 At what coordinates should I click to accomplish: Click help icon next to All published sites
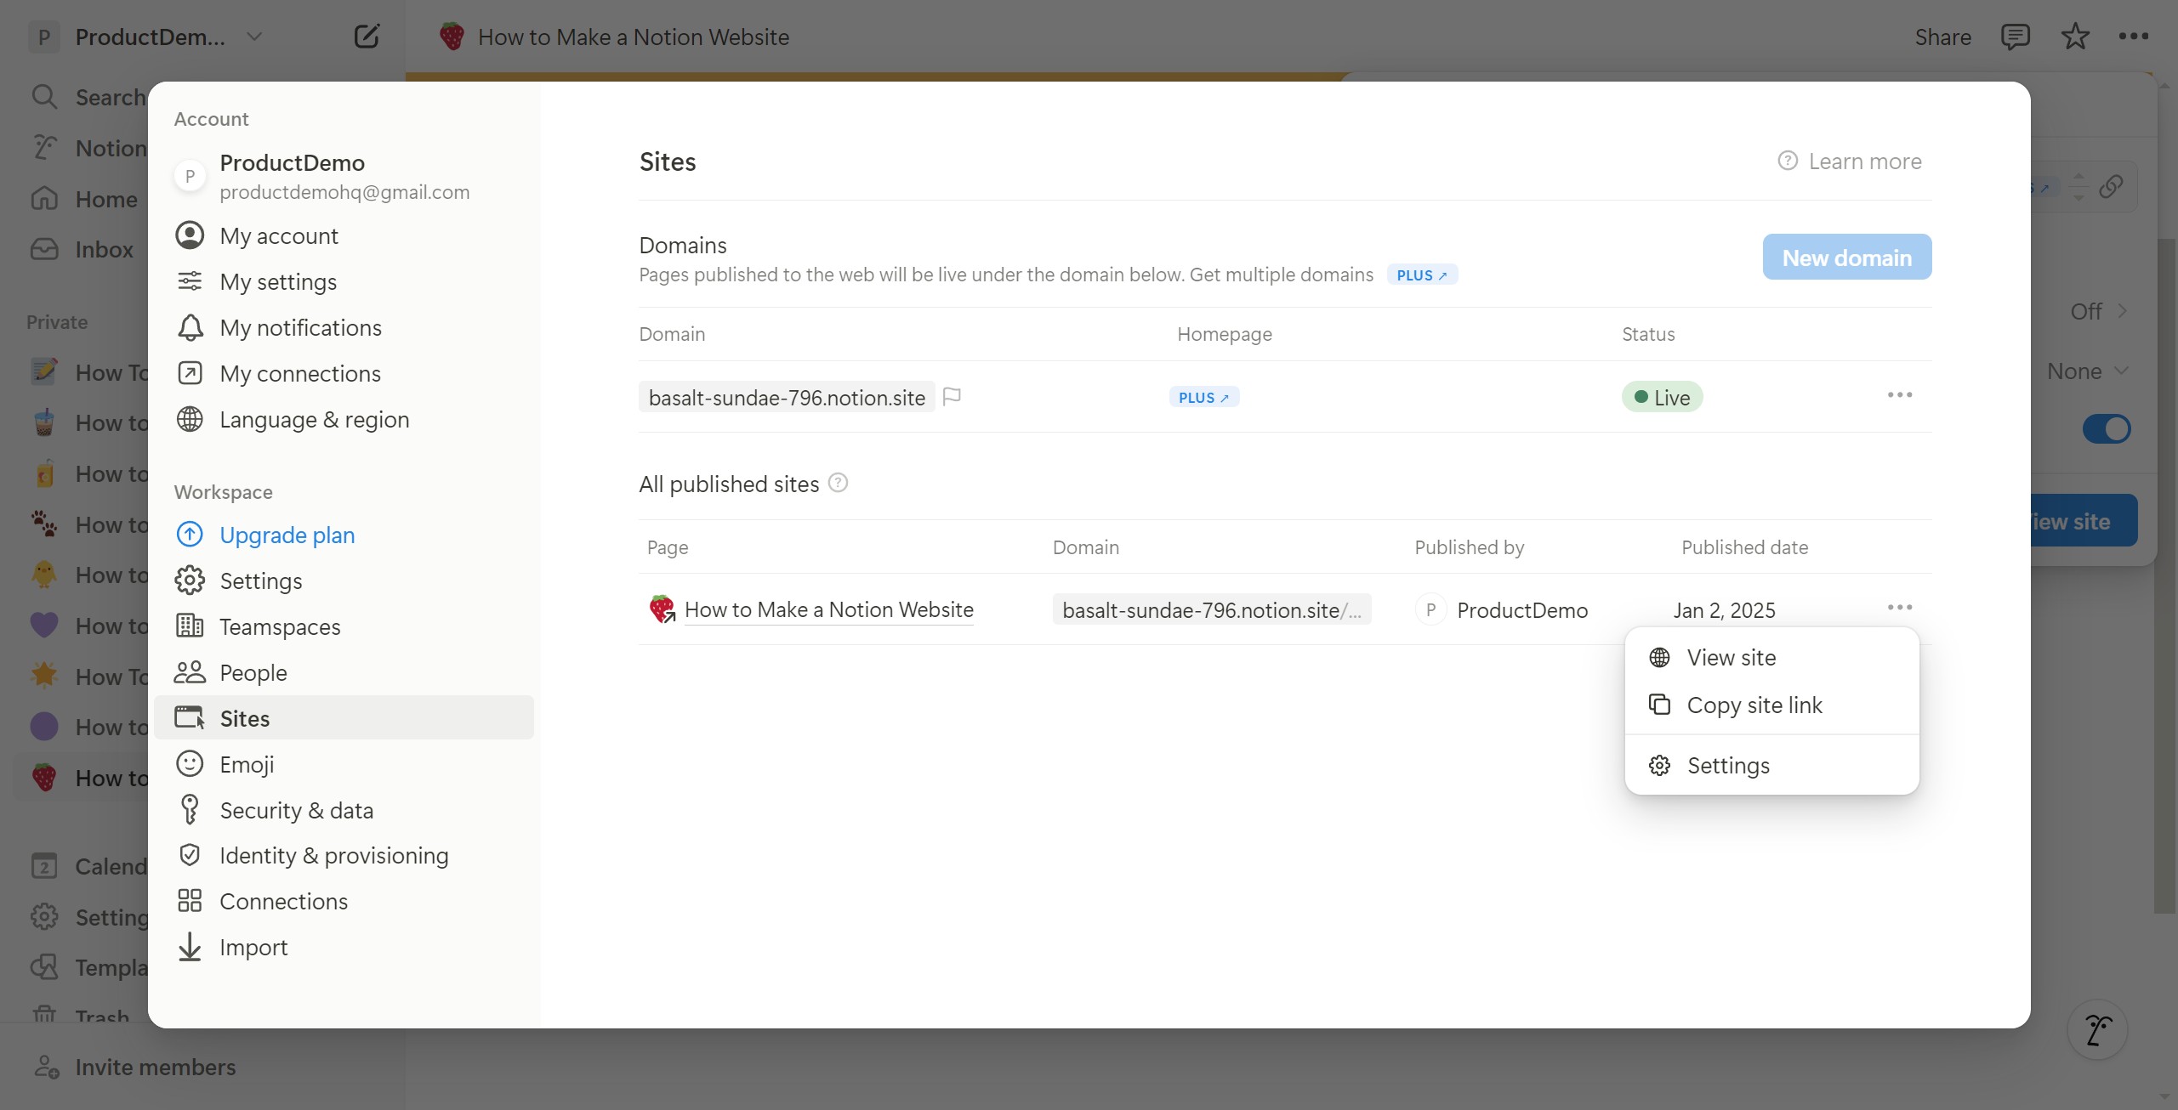(x=838, y=483)
